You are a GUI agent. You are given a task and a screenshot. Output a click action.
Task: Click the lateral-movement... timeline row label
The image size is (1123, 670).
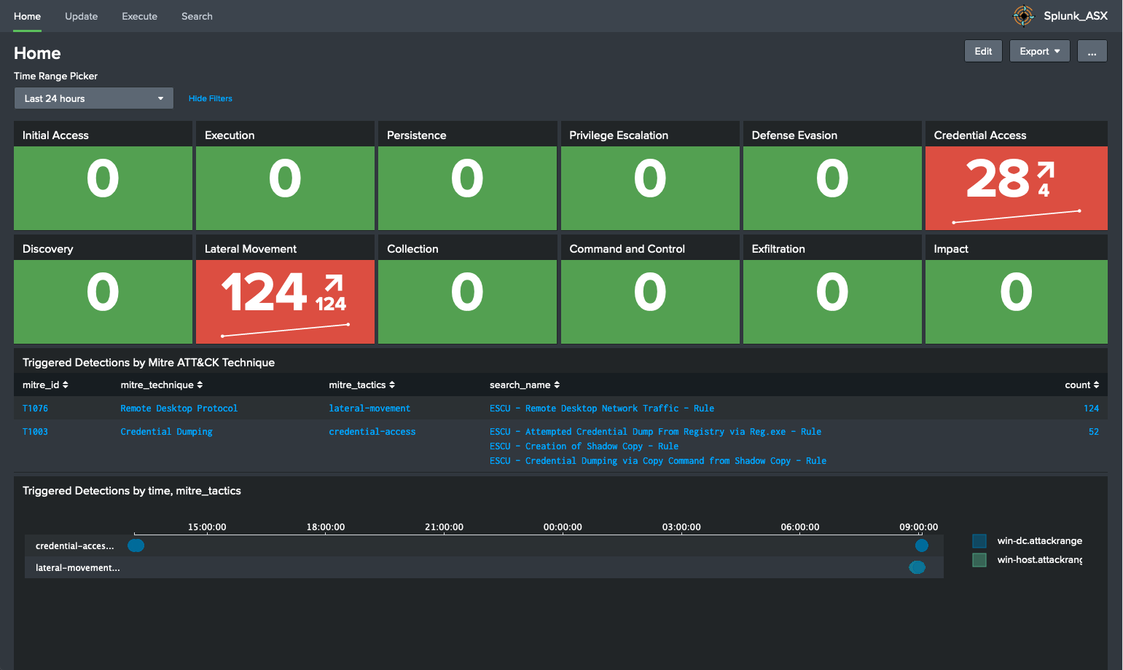(x=77, y=567)
